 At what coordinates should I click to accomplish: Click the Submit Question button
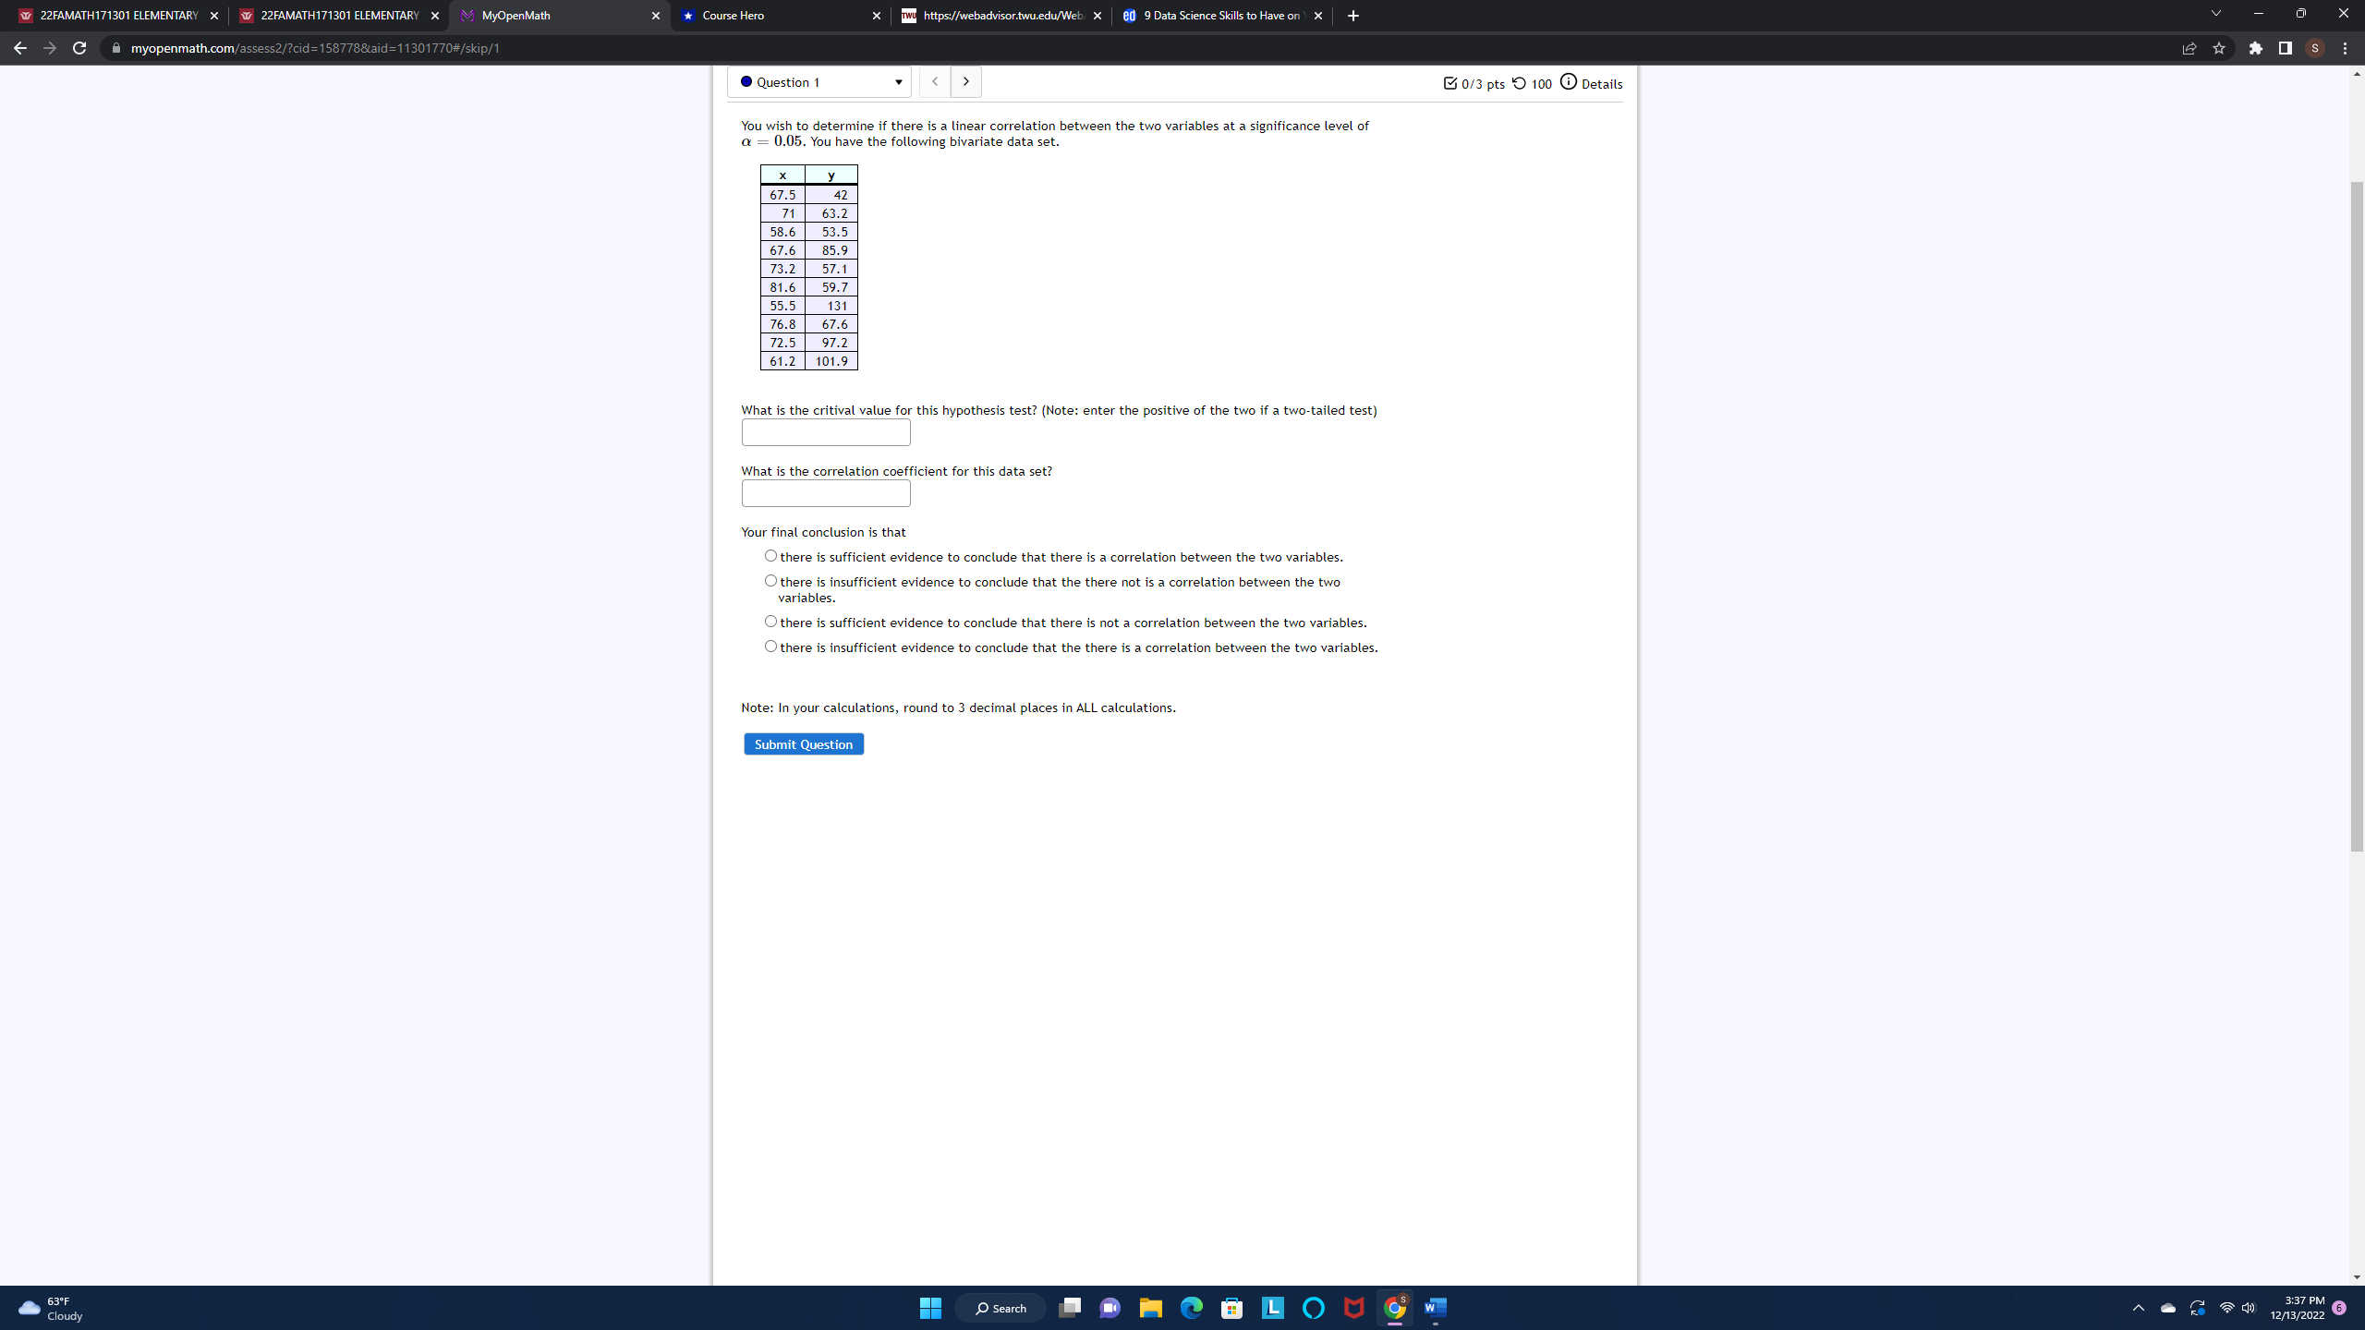[803, 744]
